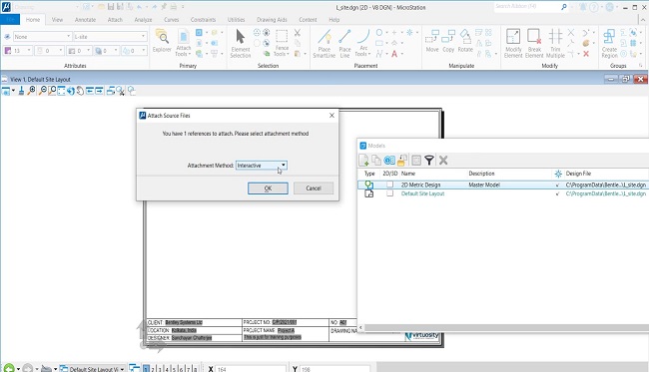Image resolution: width=649 pixels, height=372 pixels.
Task: Open the Attachment Method dropdown
Action: pyautogui.click(x=262, y=166)
